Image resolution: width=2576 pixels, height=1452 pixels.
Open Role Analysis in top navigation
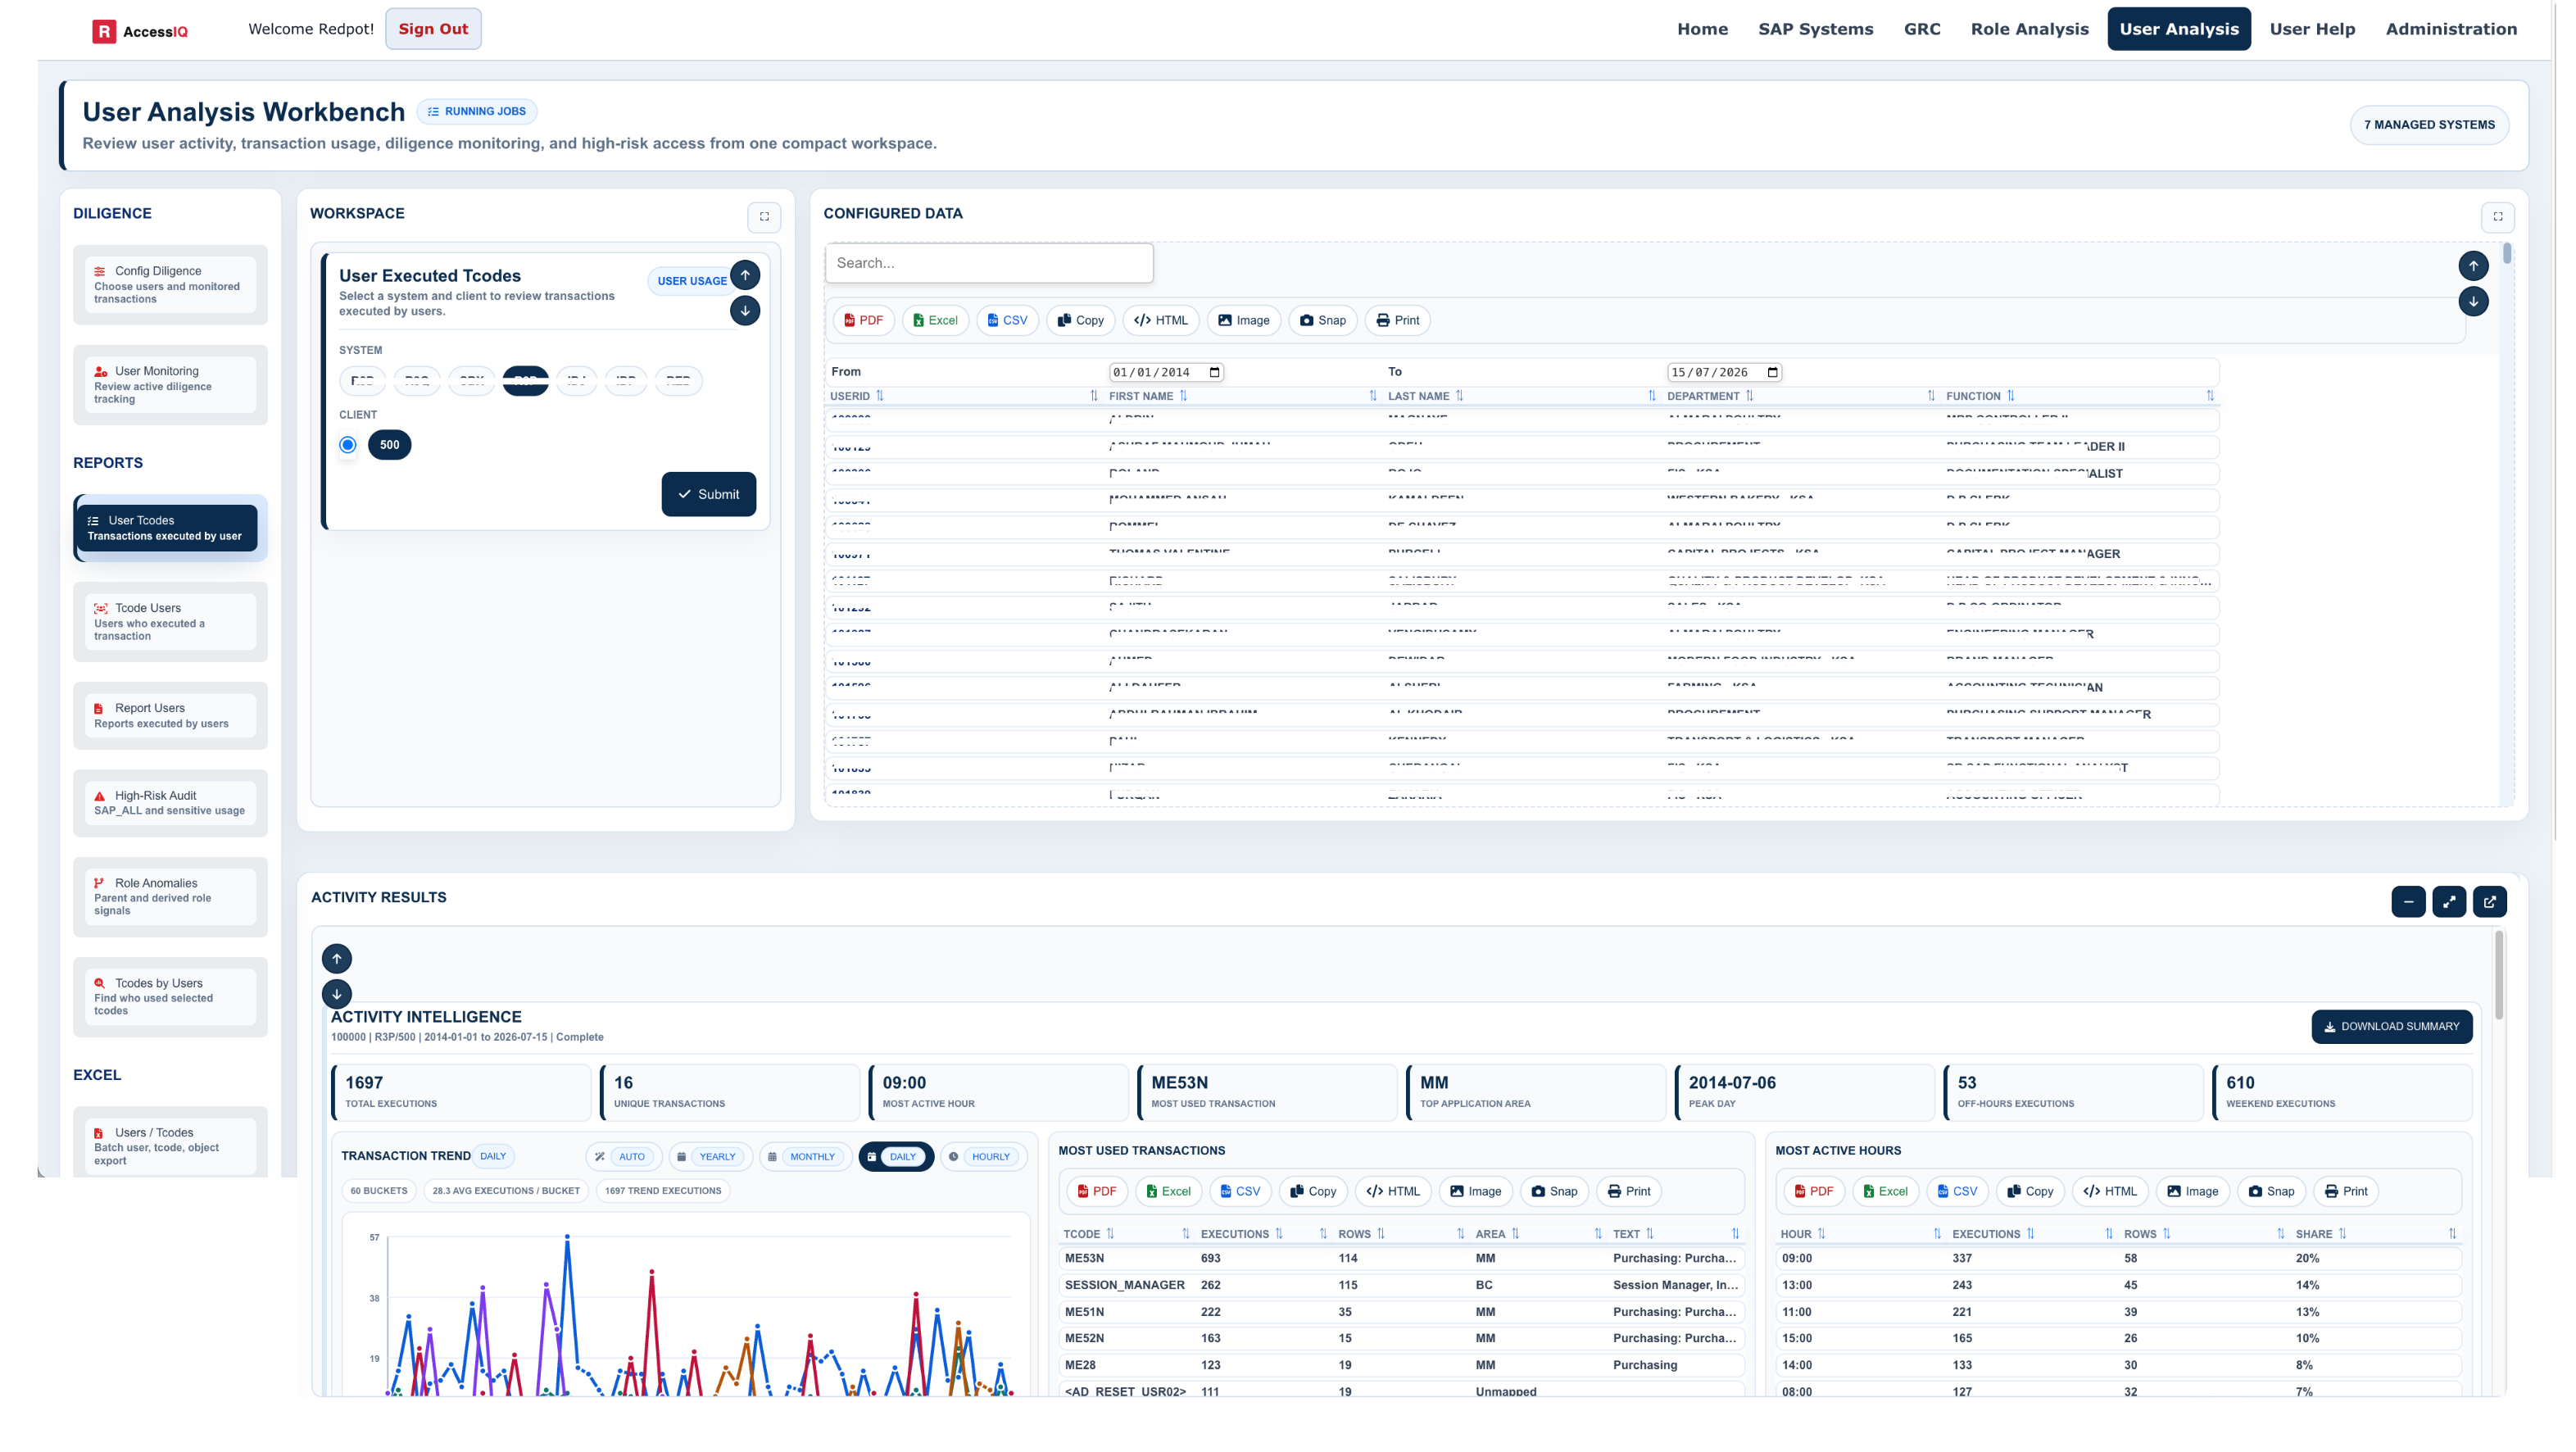[x=2029, y=29]
